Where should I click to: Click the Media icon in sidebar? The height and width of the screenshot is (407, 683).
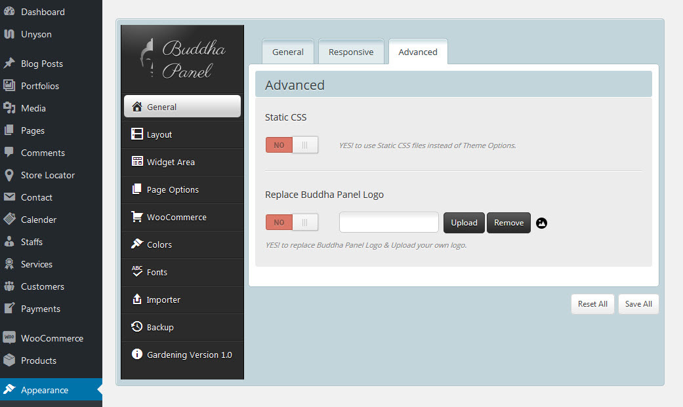9,107
